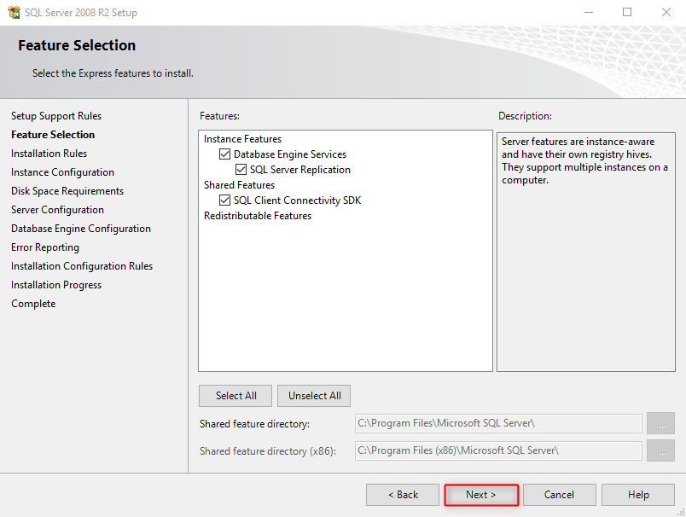This screenshot has height=517, width=686.
Task: Click Complete step in sidebar
Action: point(33,304)
